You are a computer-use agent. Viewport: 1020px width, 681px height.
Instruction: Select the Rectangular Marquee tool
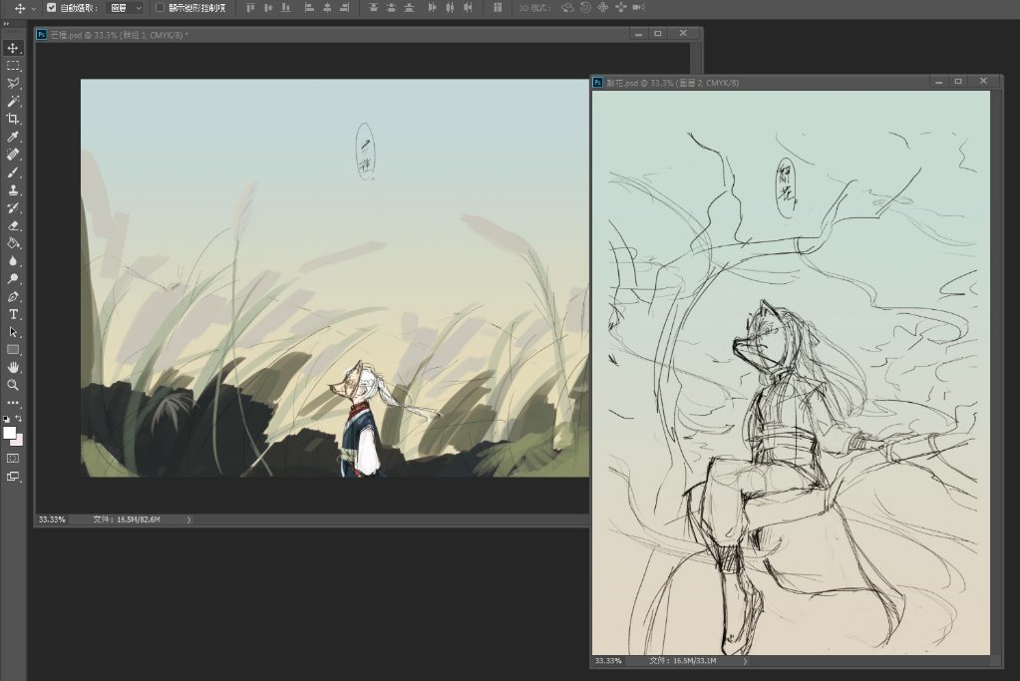(x=13, y=66)
